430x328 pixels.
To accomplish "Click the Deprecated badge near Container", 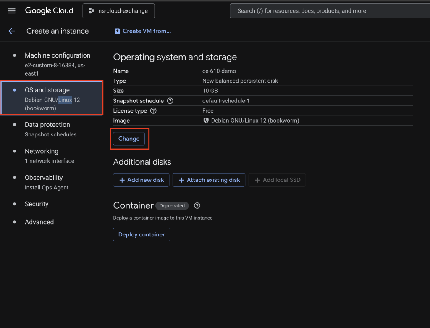I will (x=172, y=206).
